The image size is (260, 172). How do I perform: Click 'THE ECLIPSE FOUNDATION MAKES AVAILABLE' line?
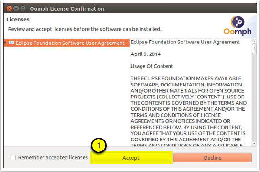[x=186, y=78]
